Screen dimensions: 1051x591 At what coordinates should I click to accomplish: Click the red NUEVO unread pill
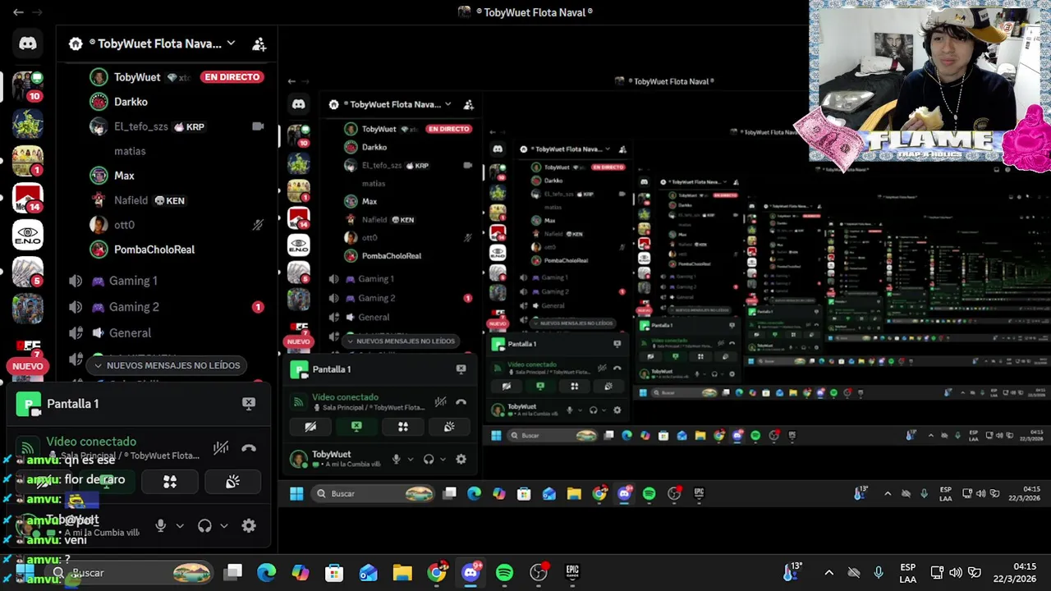point(28,366)
